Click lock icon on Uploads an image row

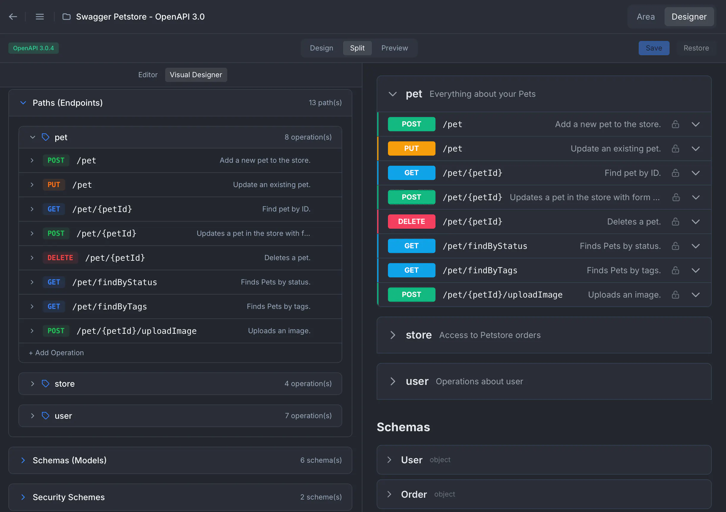click(x=676, y=295)
